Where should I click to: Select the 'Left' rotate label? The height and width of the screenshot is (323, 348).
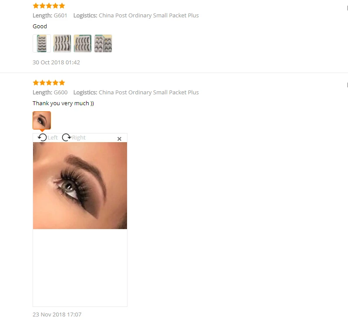click(53, 138)
